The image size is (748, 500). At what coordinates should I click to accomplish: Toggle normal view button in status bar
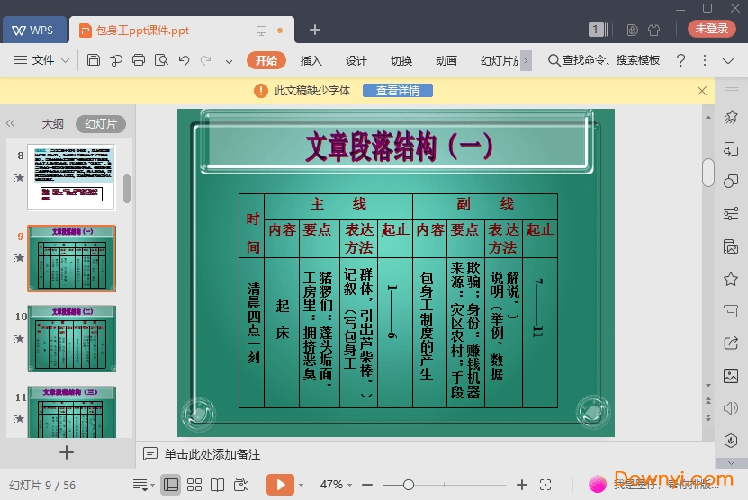(171, 485)
